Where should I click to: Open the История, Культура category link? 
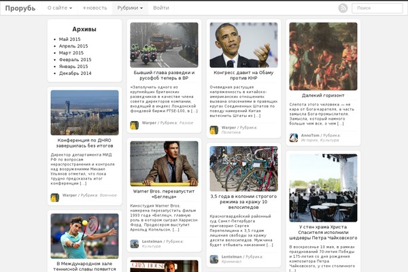click(x=320, y=140)
